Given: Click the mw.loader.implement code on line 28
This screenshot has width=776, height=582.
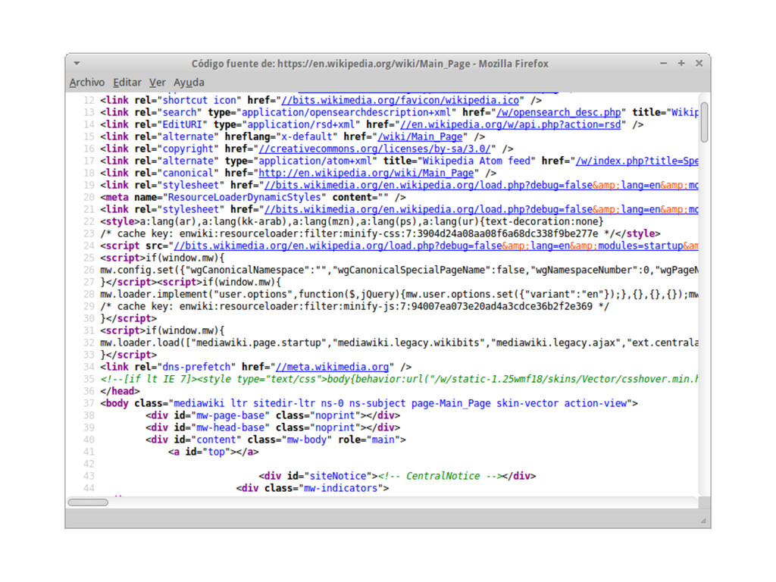Looking at the screenshot, I should [x=399, y=295].
